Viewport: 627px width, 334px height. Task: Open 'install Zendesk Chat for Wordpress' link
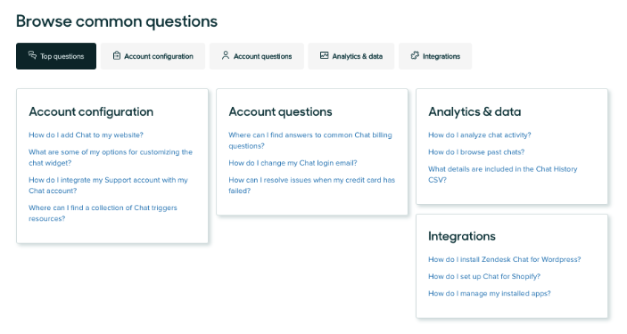tap(505, 259)
